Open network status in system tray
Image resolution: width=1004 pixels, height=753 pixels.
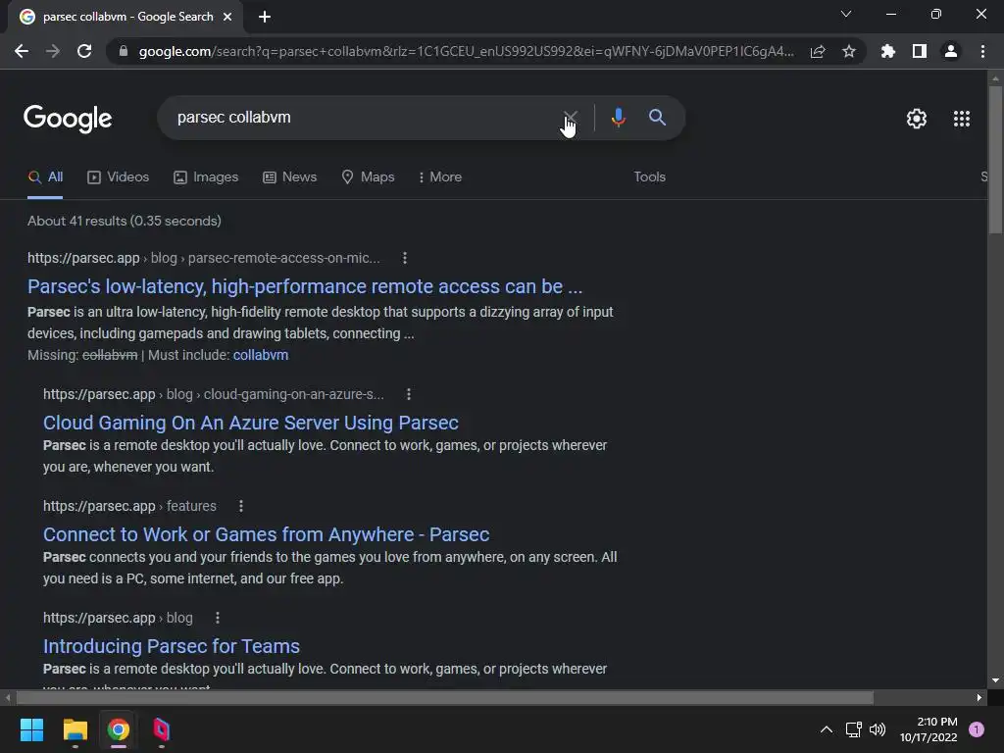tap(853, 729)
